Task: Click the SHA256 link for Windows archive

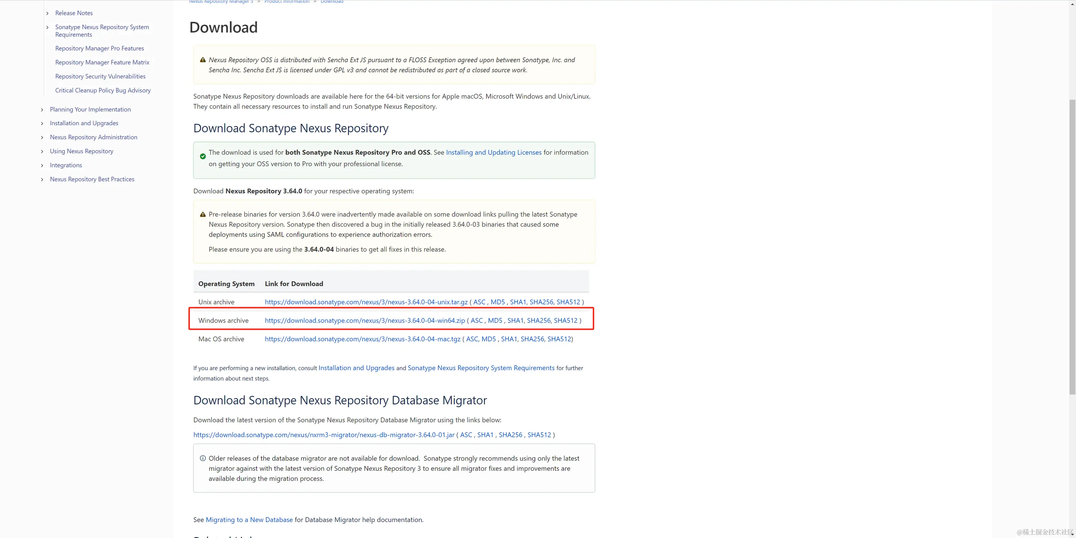Action: coord(538,320)
